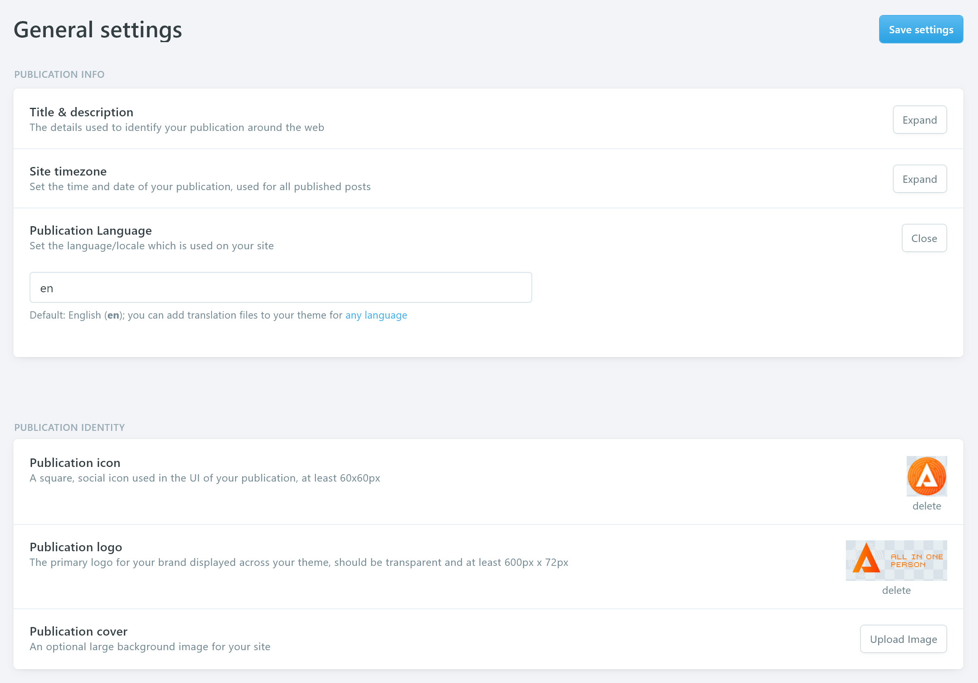
Task: Open the 'any language' link
Action: (x=376, y=315)
